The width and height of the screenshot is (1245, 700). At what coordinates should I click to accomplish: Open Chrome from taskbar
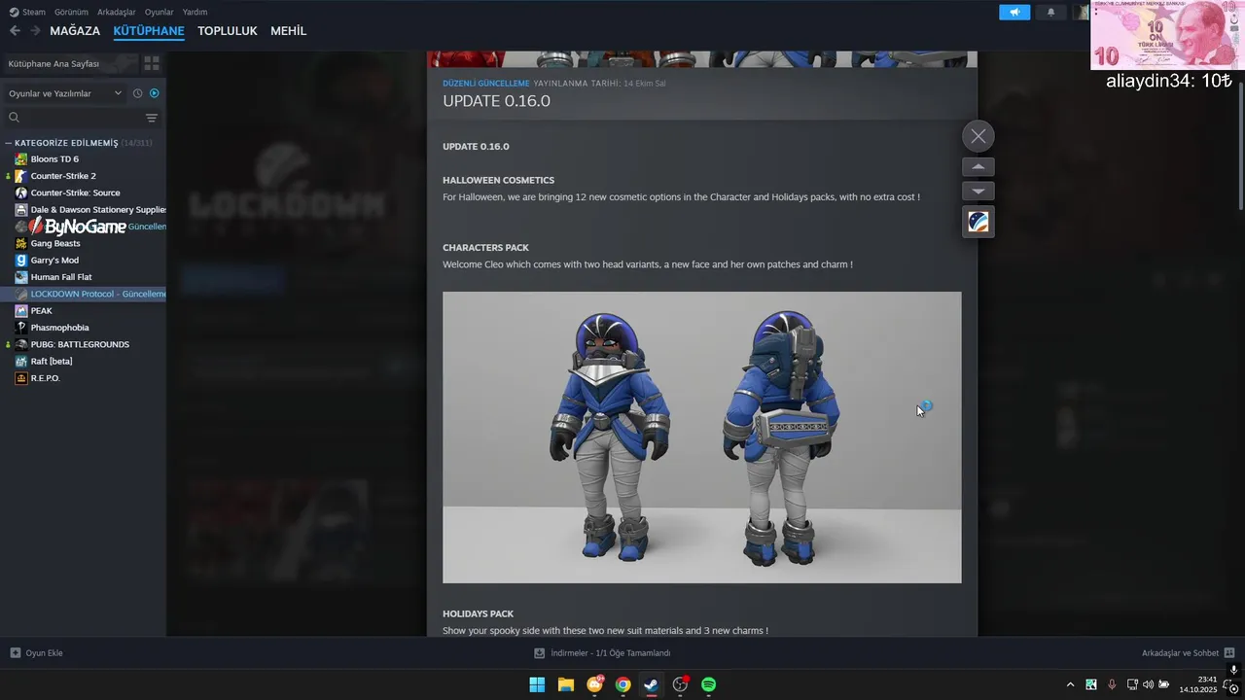pos(622,684)
